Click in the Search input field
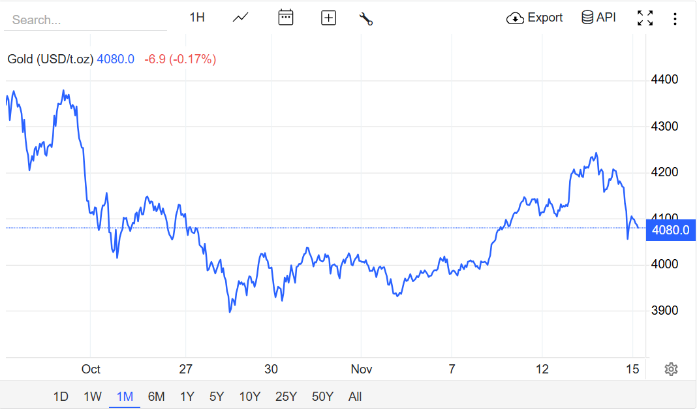The image size is (697, 410). pyautogui.click(x=85, y=20)
